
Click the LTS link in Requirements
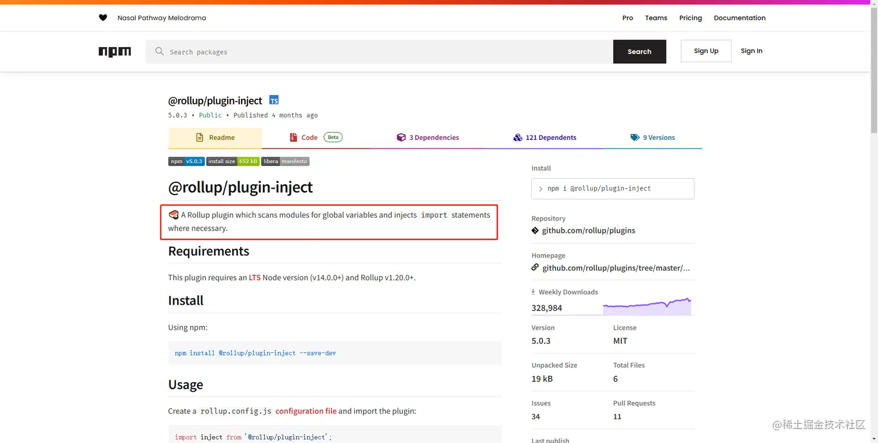click(254, 278)
